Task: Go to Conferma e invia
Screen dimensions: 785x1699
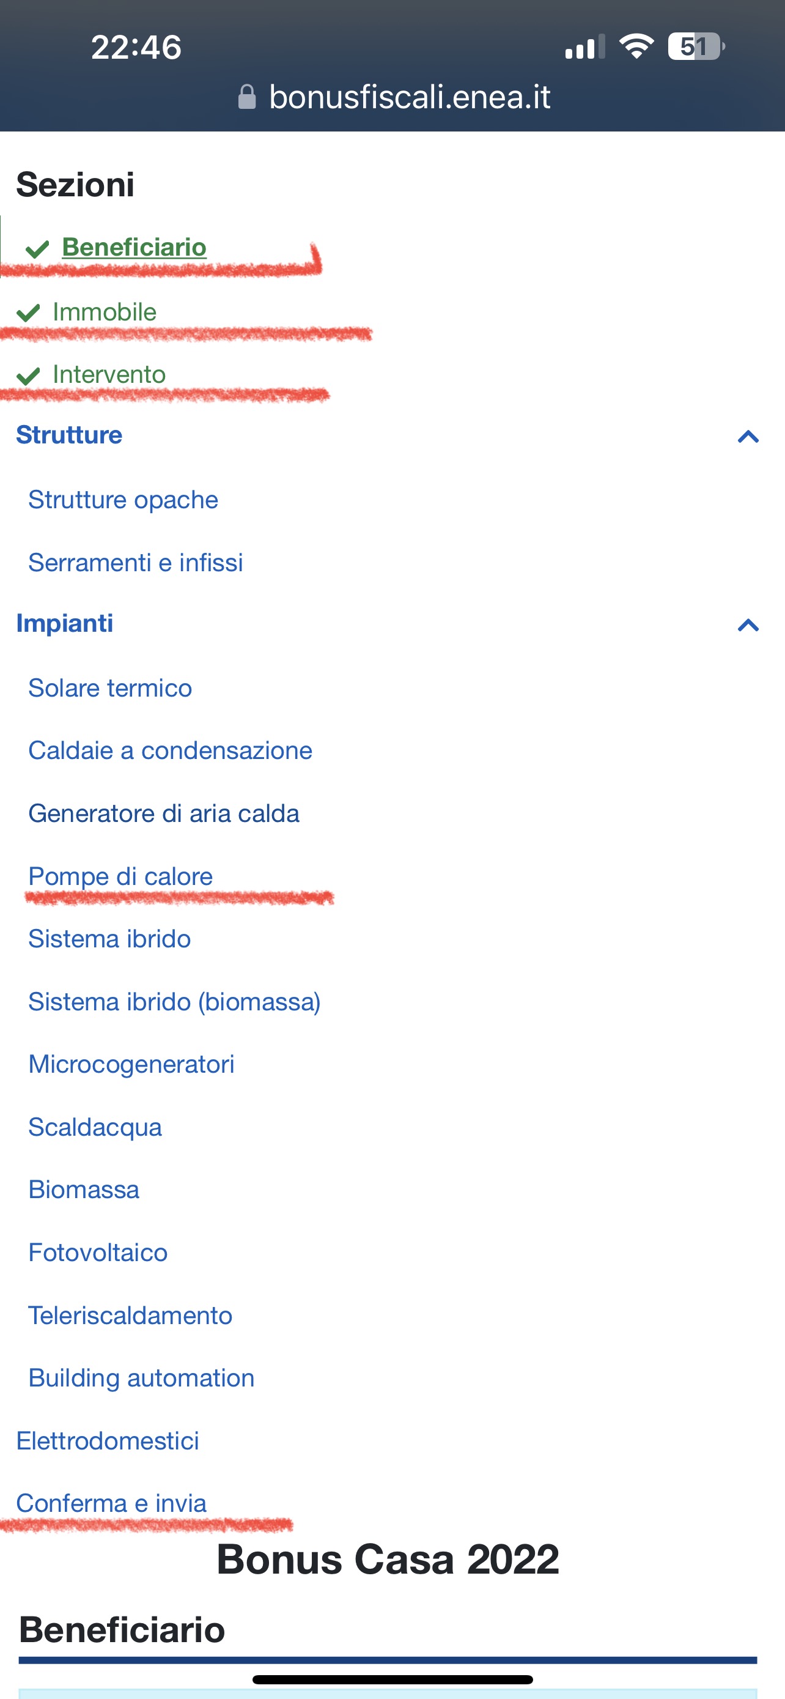Action: [x=111, y=1503]
